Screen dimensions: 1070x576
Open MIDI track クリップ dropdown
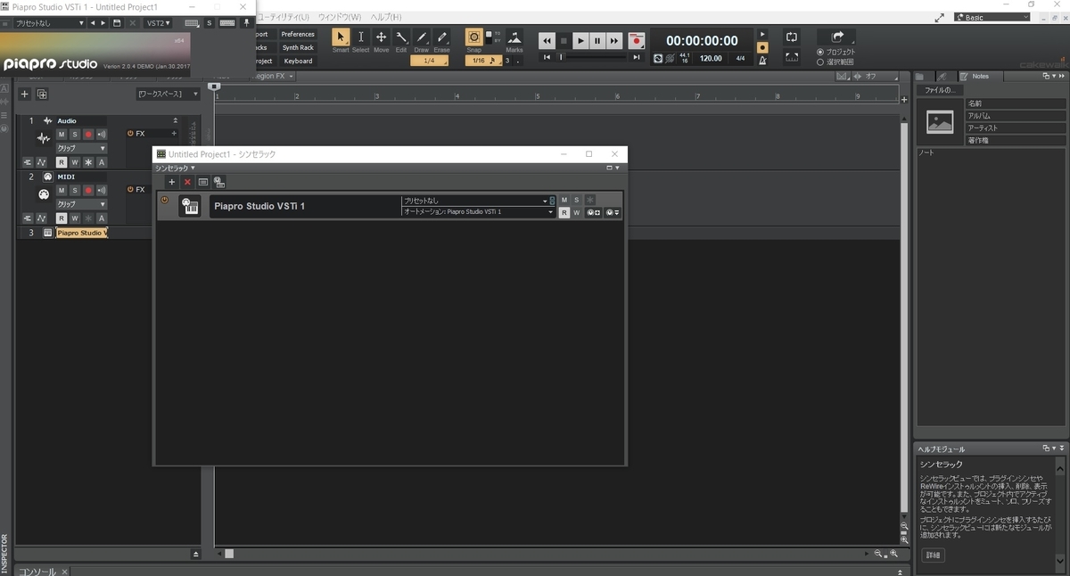coord(81,204)
